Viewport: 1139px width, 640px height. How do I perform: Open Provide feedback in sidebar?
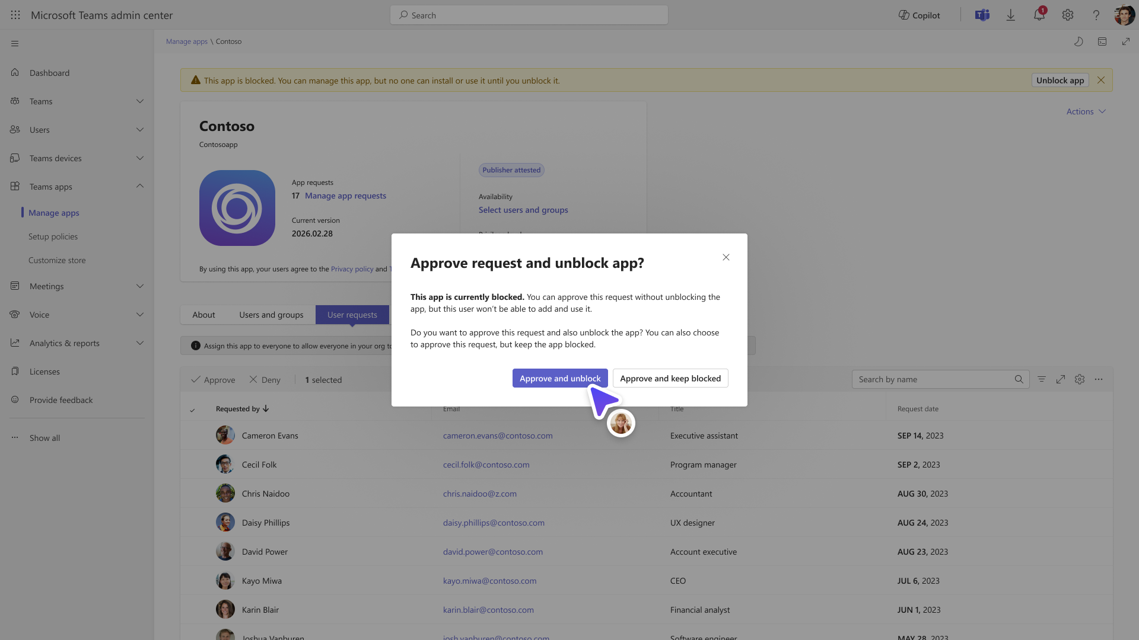point(61,400)
